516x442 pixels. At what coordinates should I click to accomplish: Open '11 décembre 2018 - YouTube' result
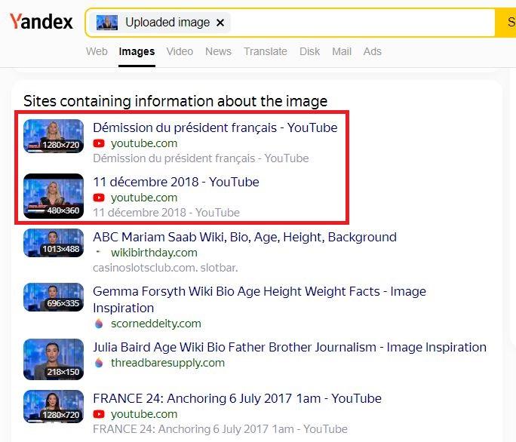[176, 182]
